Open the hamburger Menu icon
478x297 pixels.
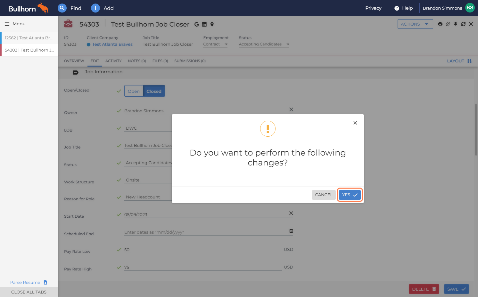pos(7,24)
